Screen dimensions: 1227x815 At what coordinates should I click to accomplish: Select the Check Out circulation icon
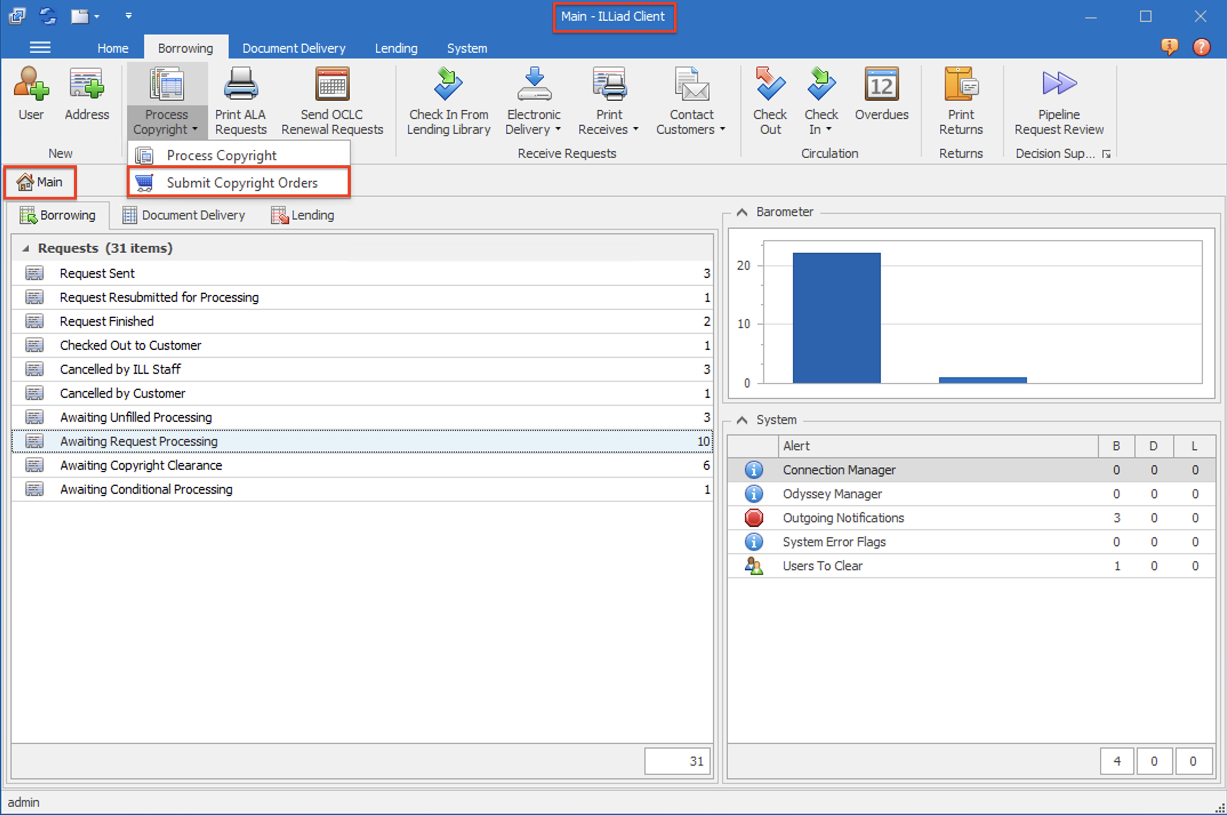click(769, 100)
